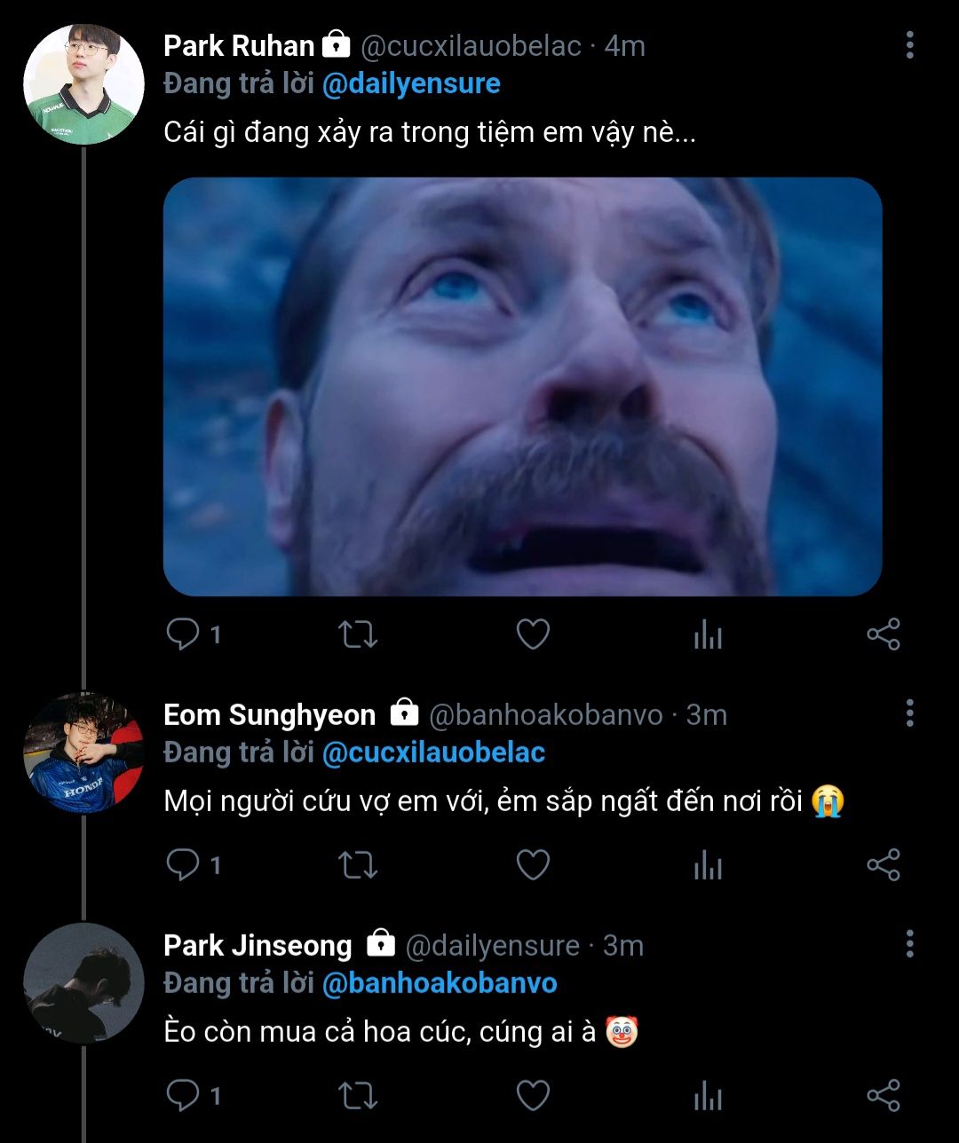Reply to Park Ruhan's tweet
Screen dimensions: 959x1143
[184, 635]
